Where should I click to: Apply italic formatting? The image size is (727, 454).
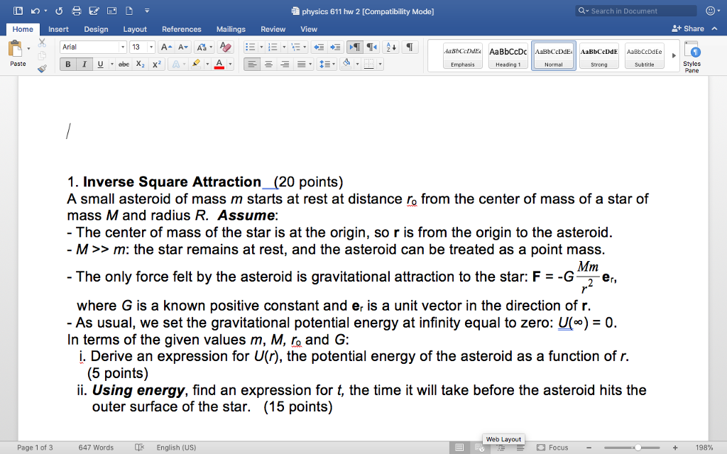(85, 64)
